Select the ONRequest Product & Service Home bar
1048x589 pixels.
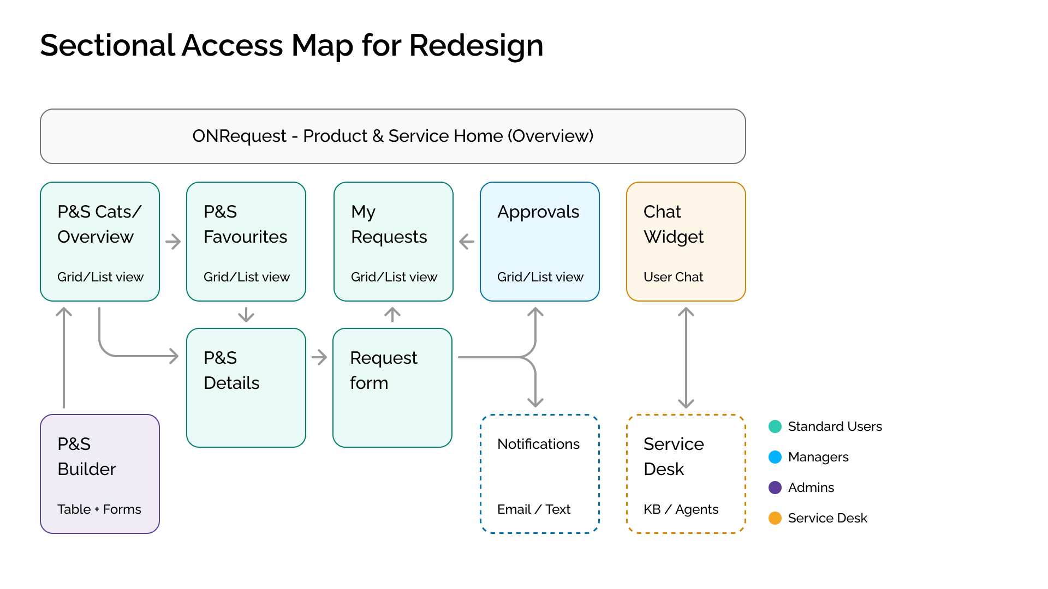392,136
